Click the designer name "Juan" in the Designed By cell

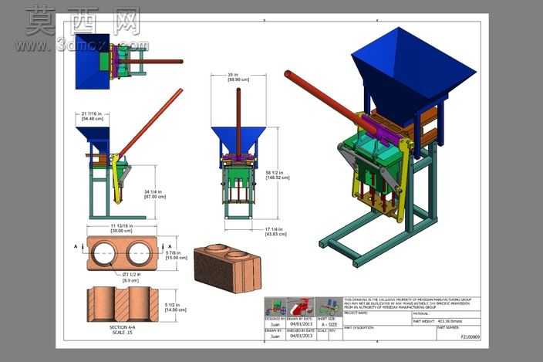click(x=275, y=325)
